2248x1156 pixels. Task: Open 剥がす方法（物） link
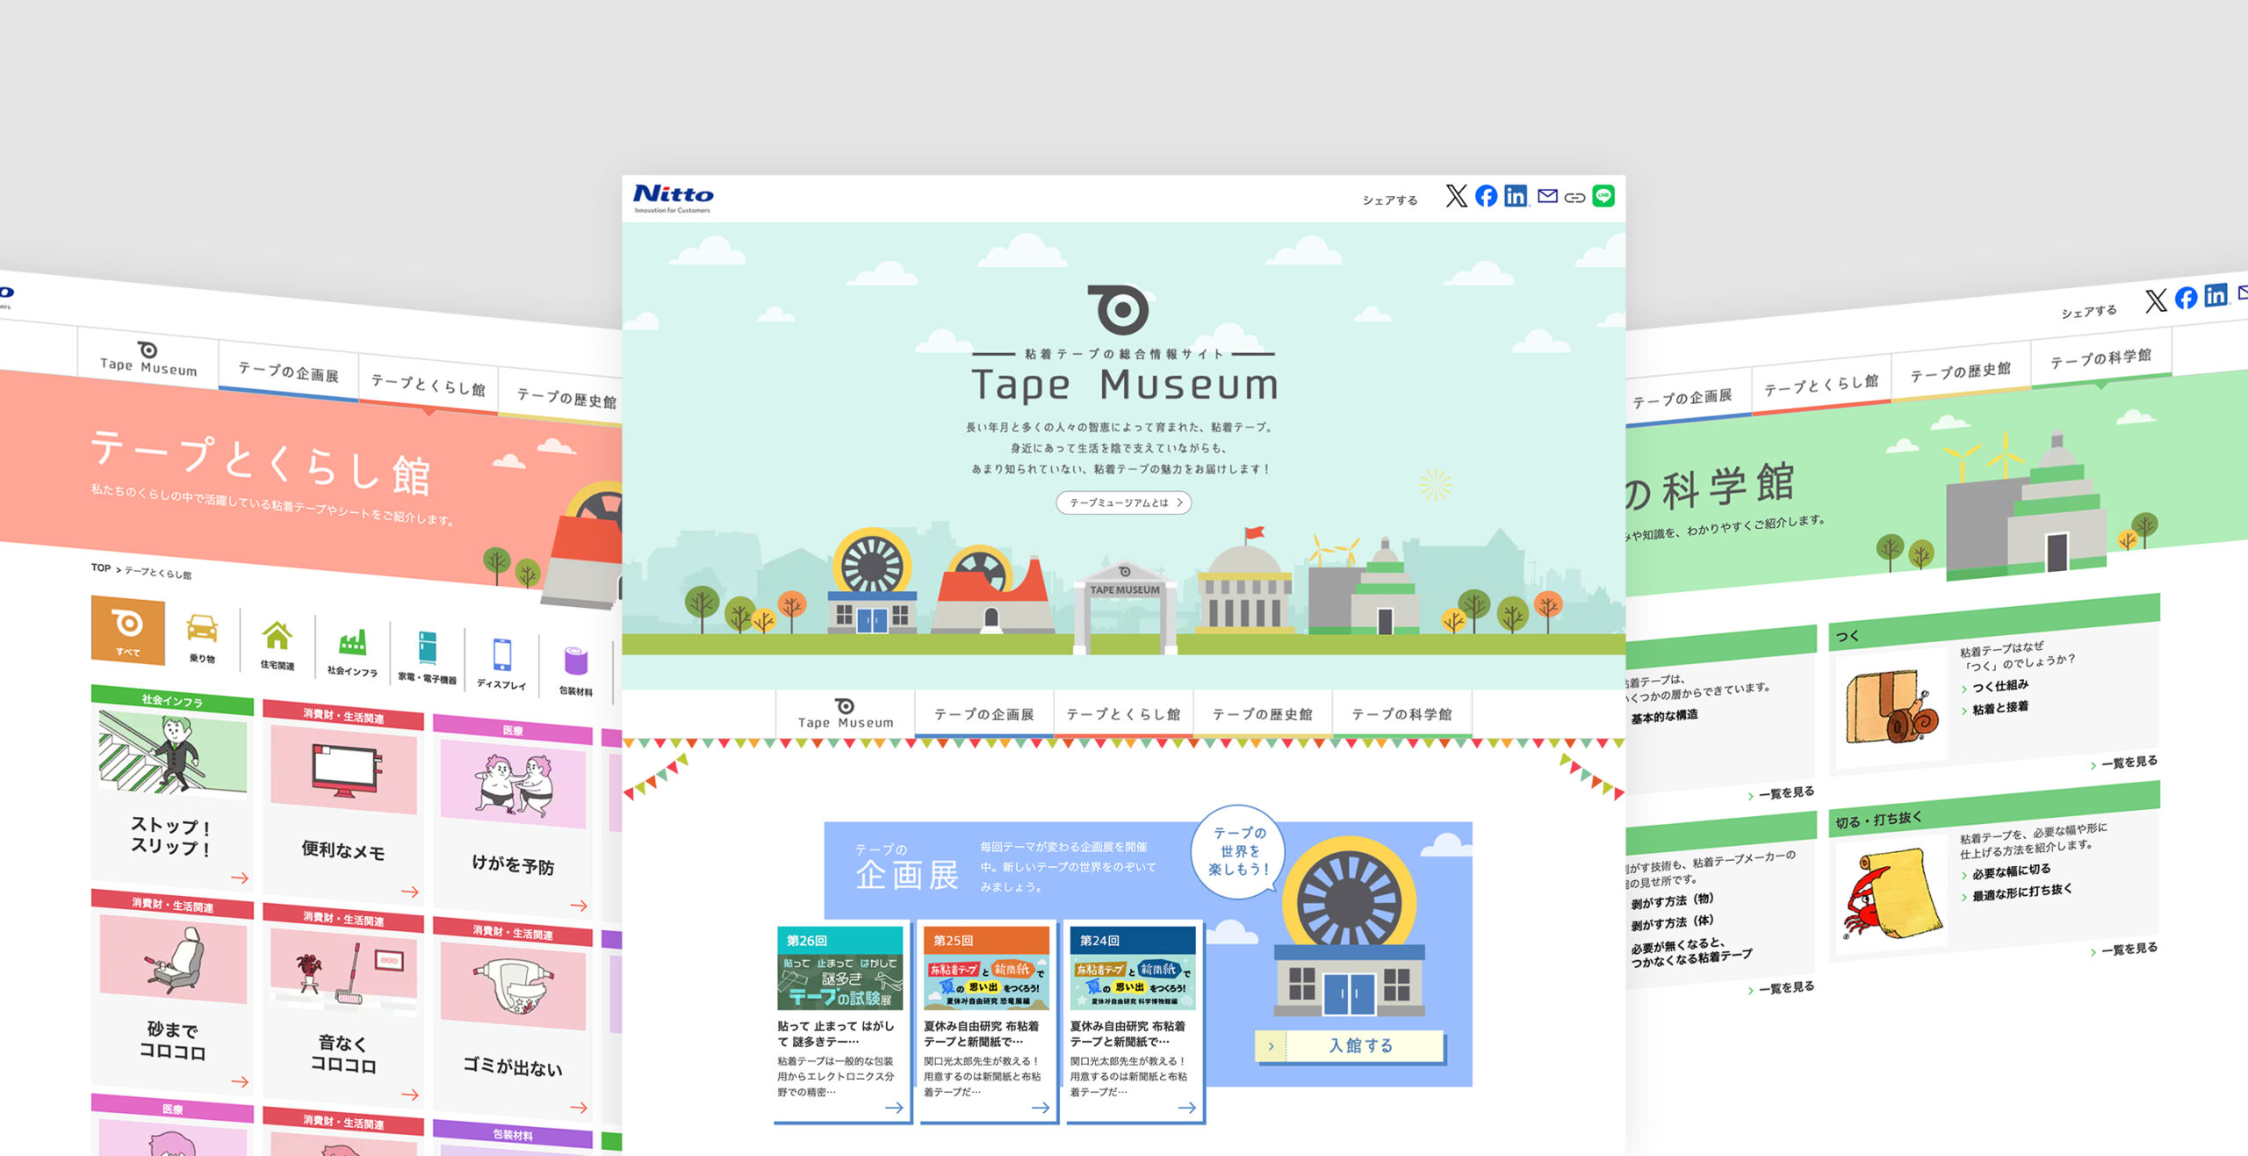coord(1673,900)
